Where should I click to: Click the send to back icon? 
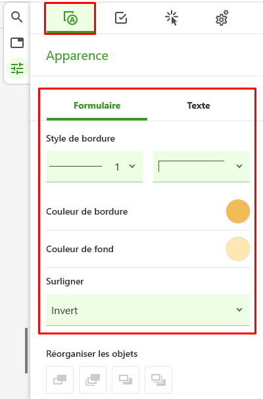[158, 380]
